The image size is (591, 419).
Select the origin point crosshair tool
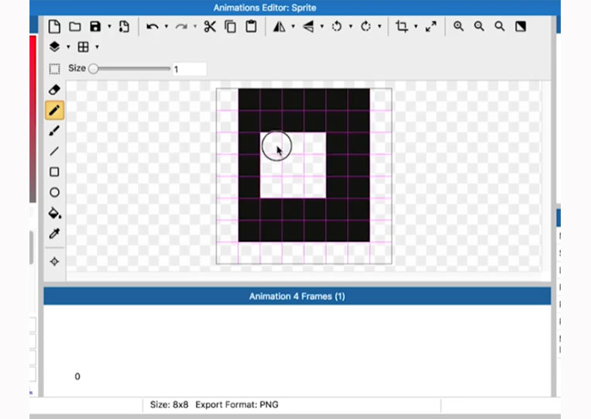click(x=54, y=262)
